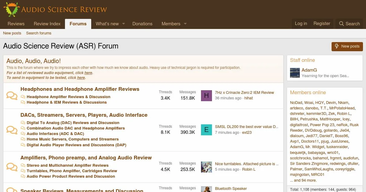Click small bubble icon beside Combination Audio DAC and Headphone Amplifiers

23,128
